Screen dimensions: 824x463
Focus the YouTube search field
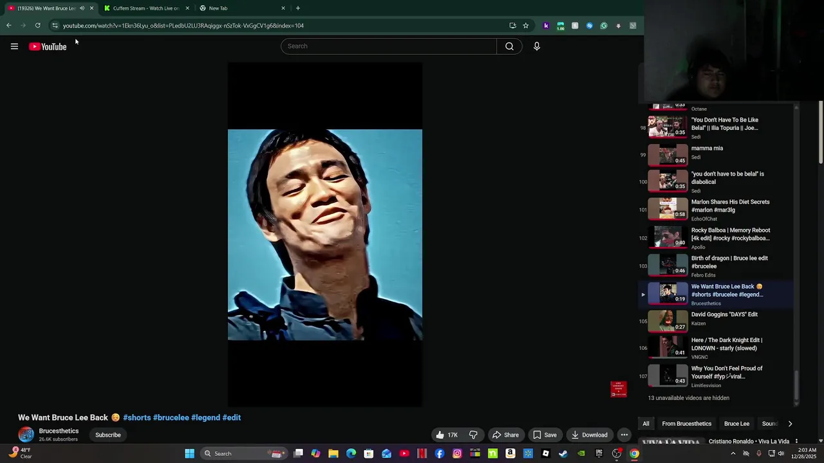[389, 46]
